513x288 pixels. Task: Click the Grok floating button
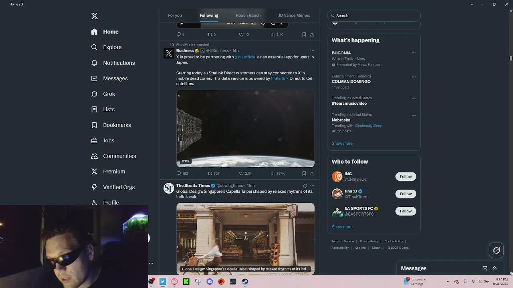[x=496, y=250]
